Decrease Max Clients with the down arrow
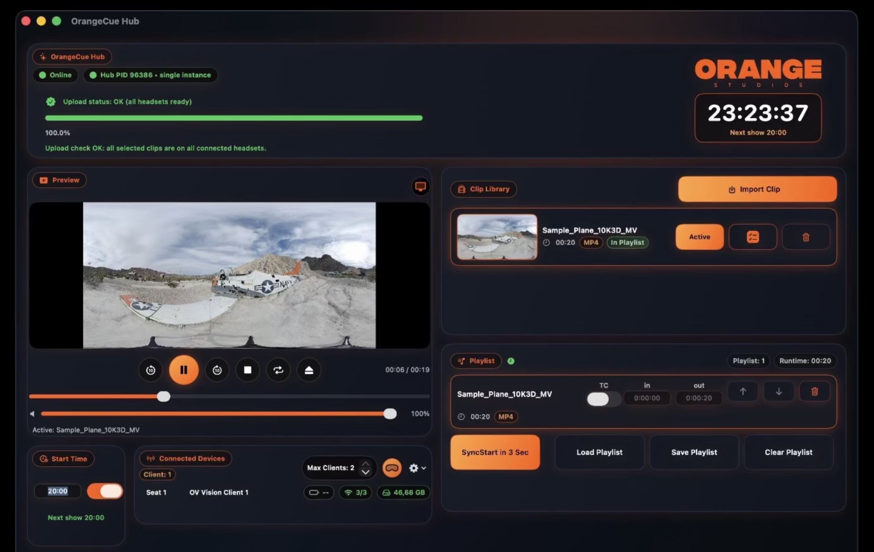This screenshot has width=874, height=552. (366, 472)
